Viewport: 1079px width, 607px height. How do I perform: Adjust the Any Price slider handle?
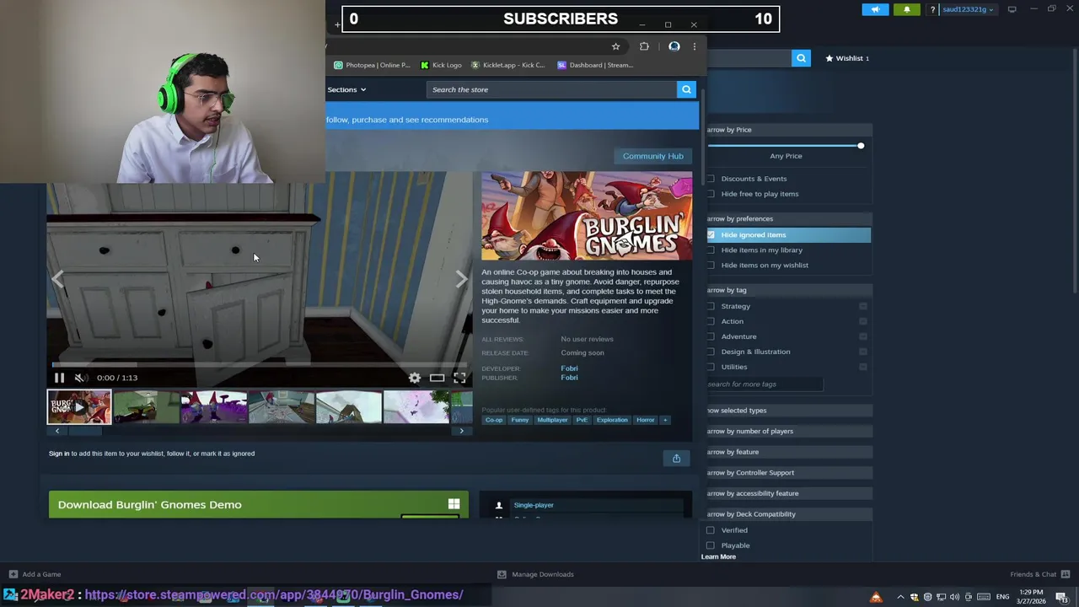[861, 146]
